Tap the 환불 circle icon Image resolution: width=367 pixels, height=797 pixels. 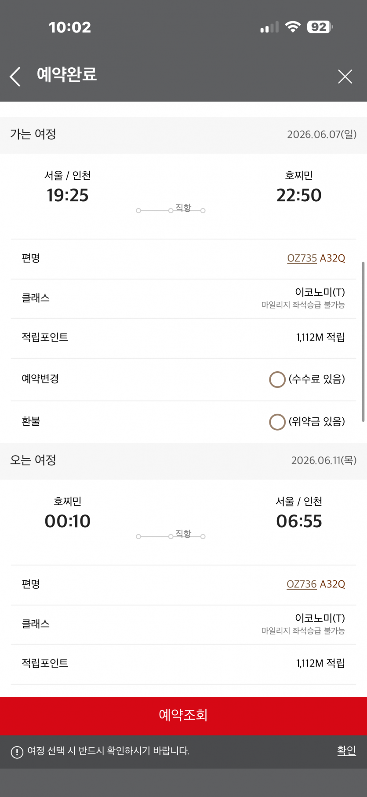277,422
